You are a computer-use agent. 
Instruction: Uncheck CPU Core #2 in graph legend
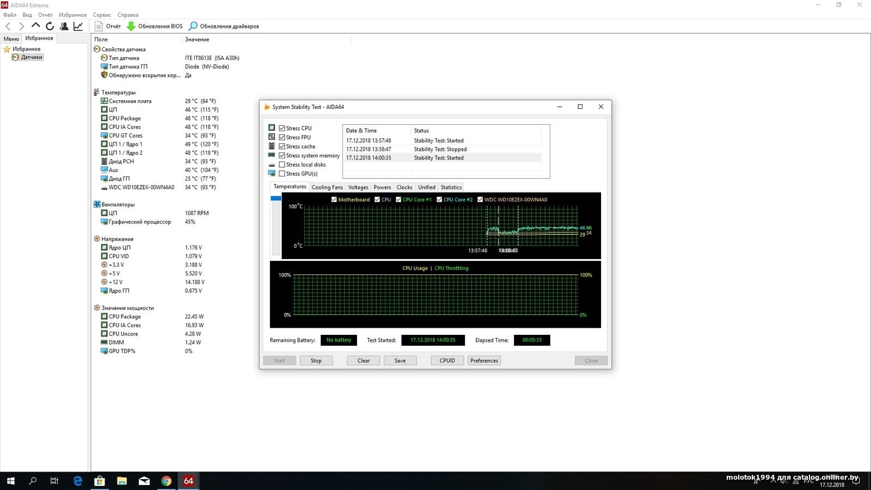coord(439,200)
